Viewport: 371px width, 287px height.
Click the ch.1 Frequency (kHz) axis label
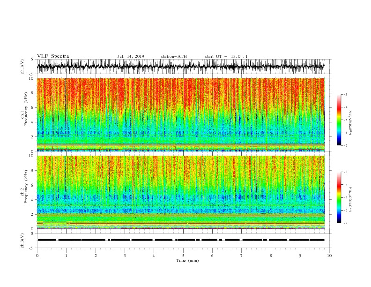coord(25,109)
